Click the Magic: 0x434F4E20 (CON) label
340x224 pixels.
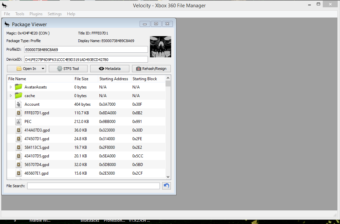point(28,33)
